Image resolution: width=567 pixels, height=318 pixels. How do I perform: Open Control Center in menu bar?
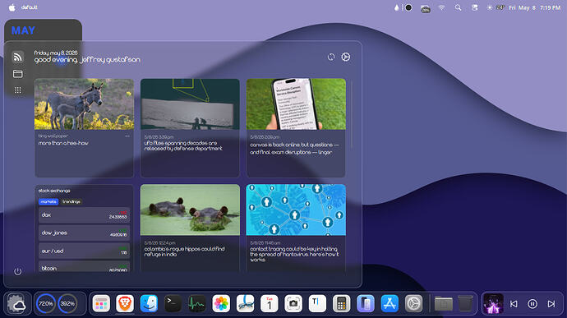coord(475,7)
